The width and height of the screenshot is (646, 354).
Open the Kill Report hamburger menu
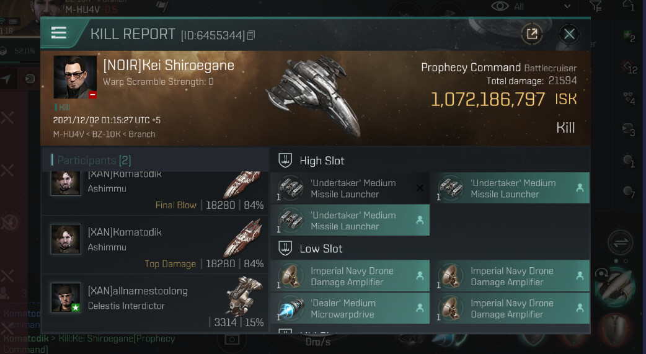(x=59, y=33)
